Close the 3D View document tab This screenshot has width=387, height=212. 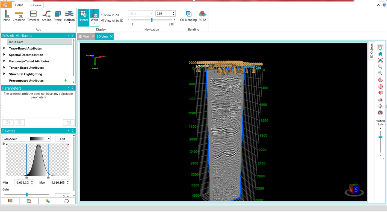click(111, 37)
